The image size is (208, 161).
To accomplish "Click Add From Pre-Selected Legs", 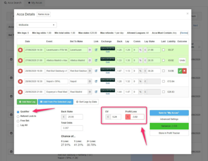I will (55, 102).
